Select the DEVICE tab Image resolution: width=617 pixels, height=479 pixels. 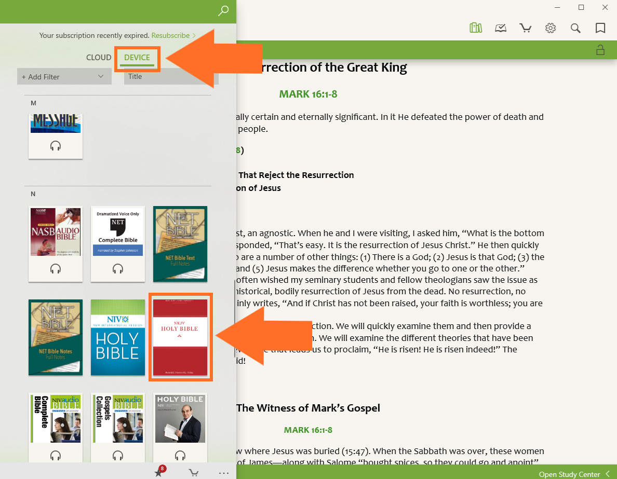coord(137,58)
